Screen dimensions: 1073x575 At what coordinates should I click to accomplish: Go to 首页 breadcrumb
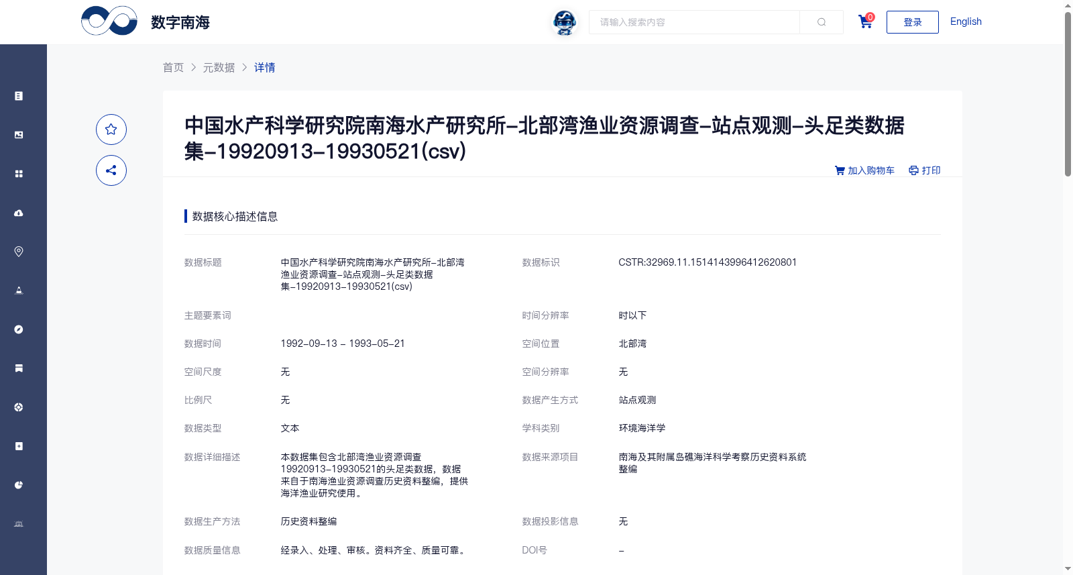click(173, 67)
